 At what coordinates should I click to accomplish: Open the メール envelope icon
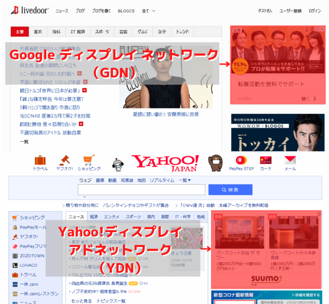click(x=290, y=160)
